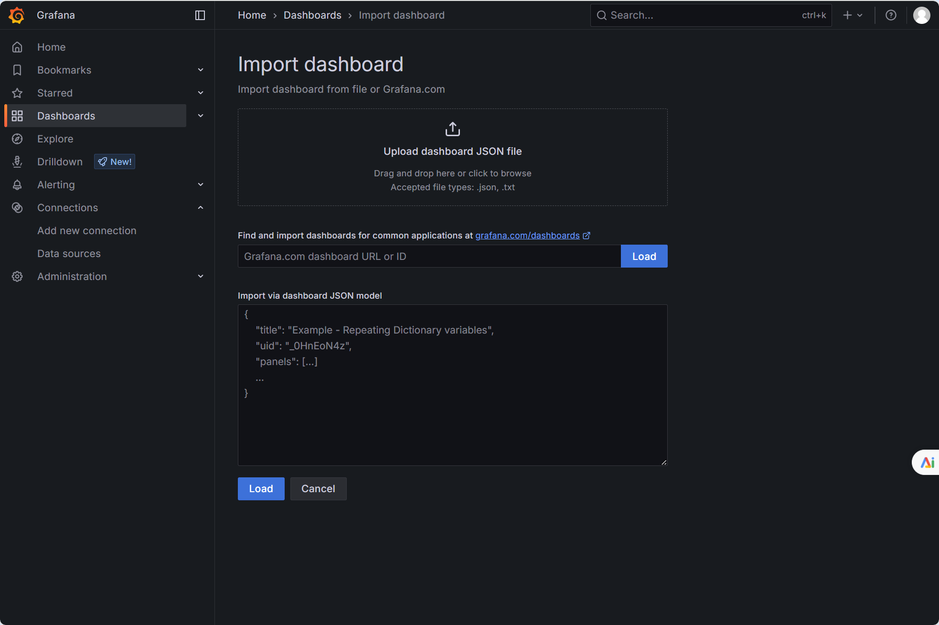Screen dimensions: 939x625
Task: Click the Explore compass icon
Action: (17, 139)
